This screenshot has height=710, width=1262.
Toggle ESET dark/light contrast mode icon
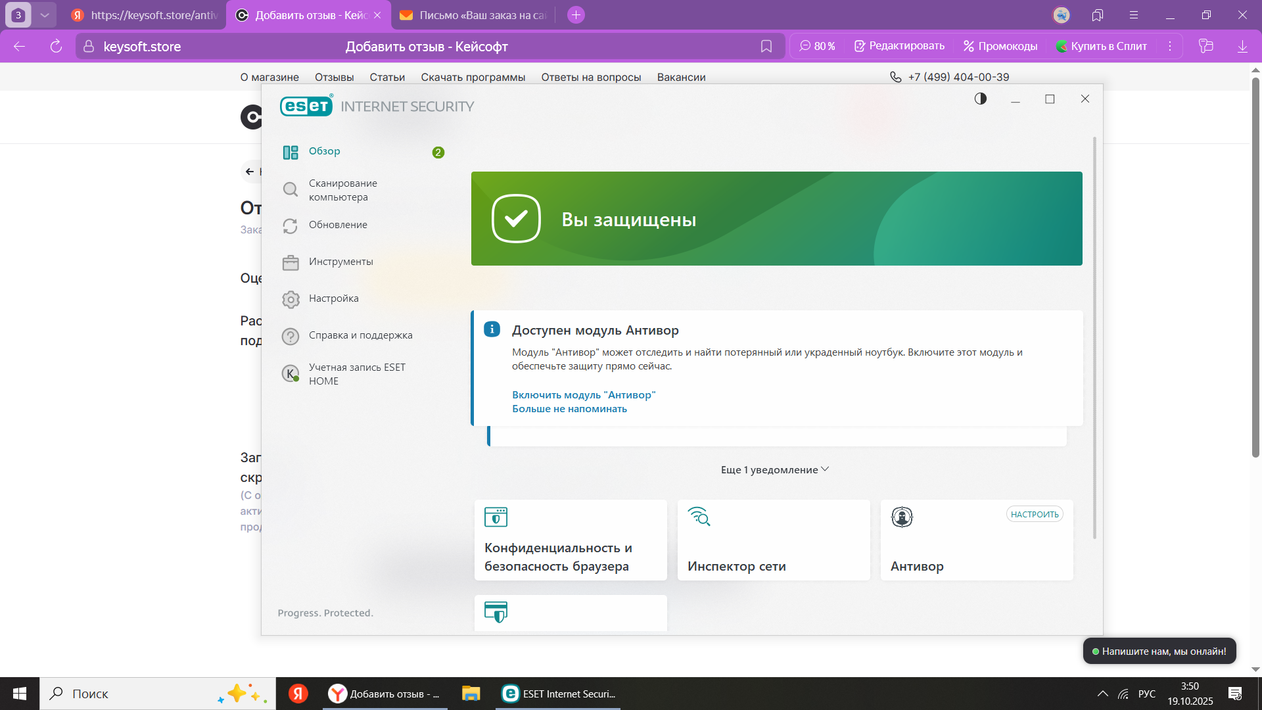(980, 99)
